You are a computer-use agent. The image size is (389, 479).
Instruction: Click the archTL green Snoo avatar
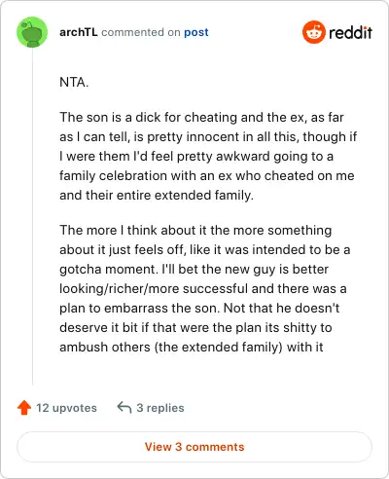coord(32,32)
